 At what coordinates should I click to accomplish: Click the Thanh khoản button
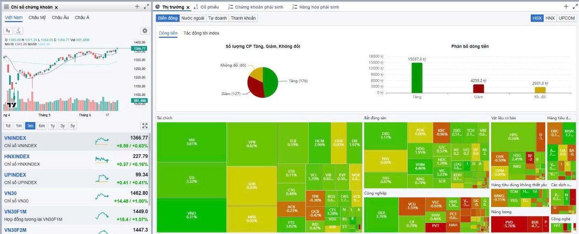[243, 18]
